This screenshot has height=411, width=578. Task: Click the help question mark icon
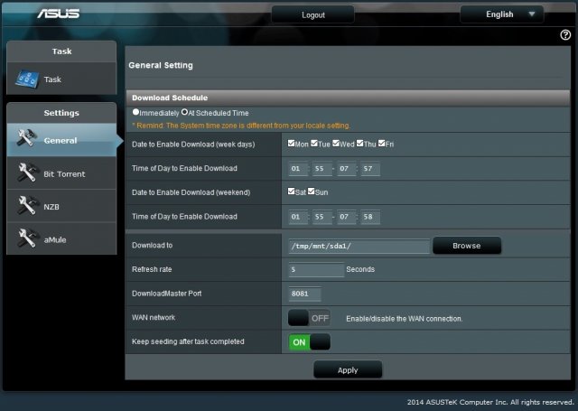coord(565,35)
